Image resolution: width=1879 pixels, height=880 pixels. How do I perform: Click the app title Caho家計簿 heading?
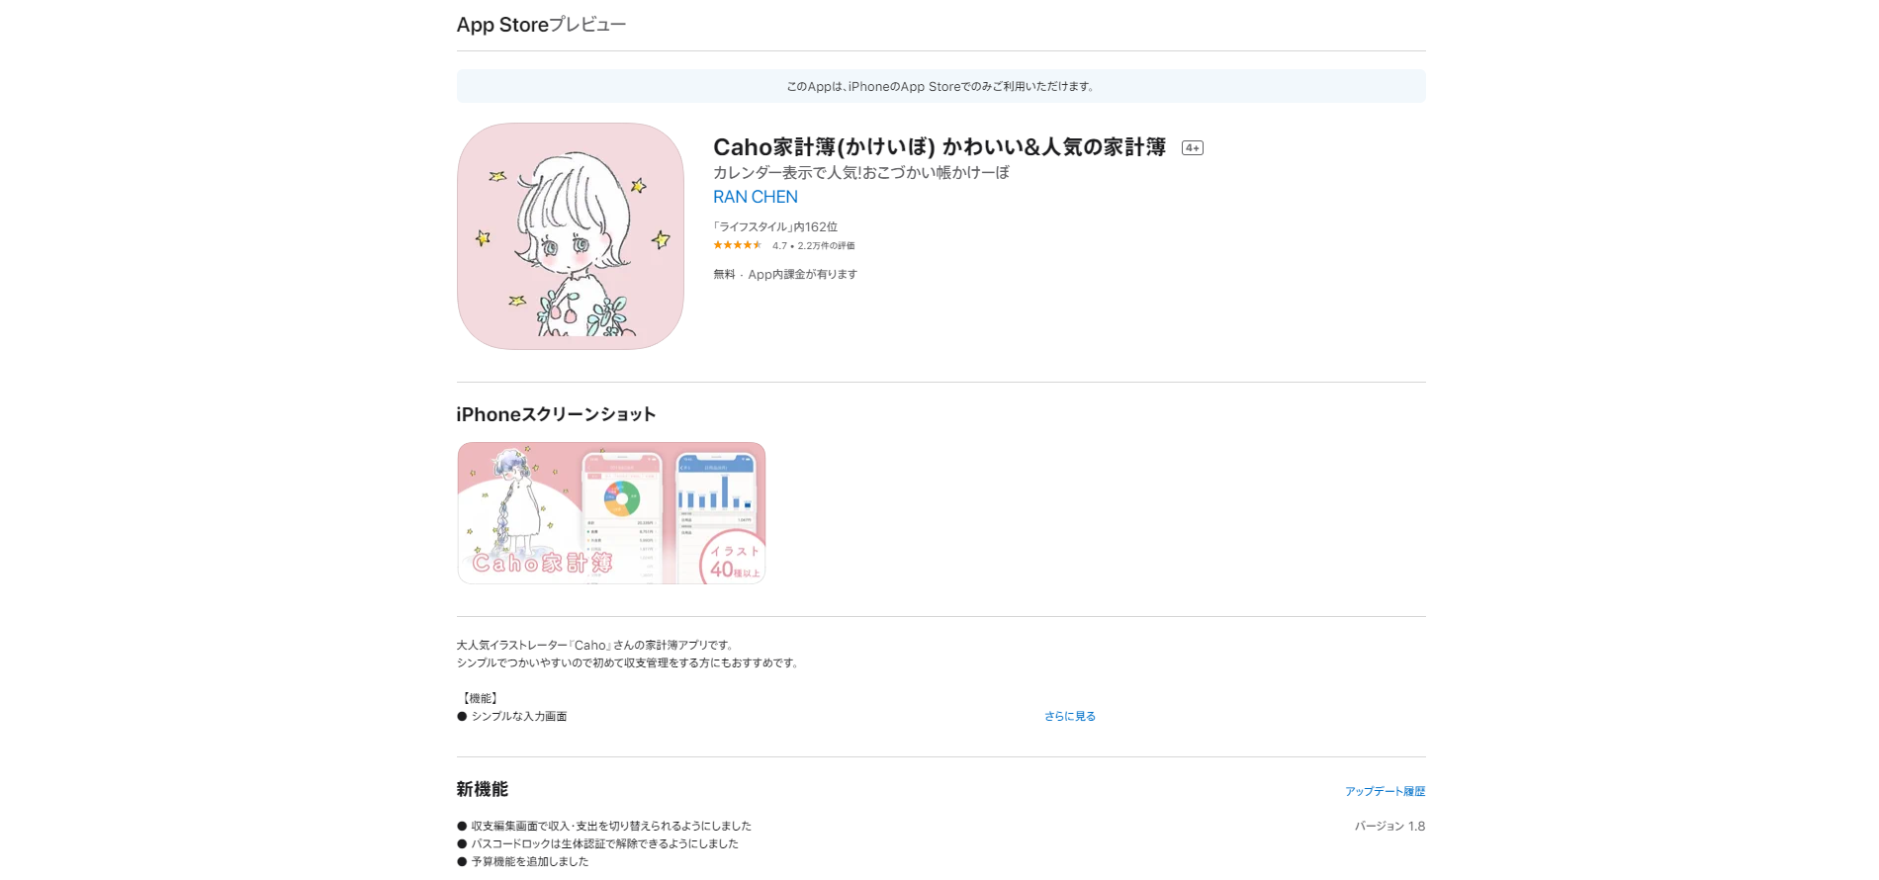click(939, 147)
